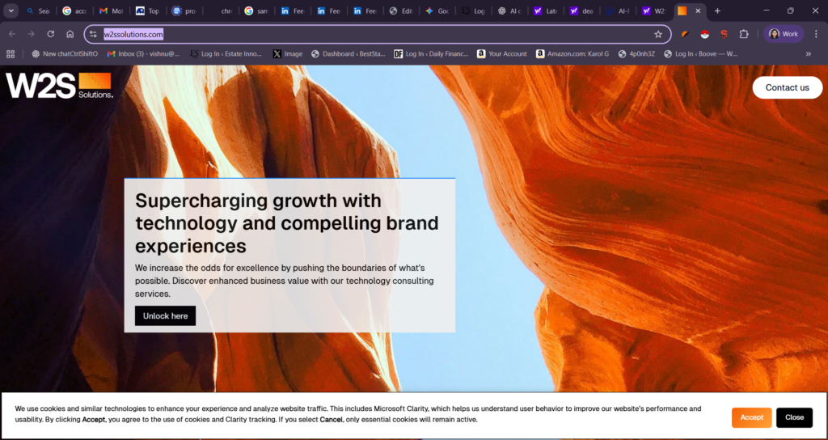Open the Work profile menu
Viewport: 828px width, 440px height.
click(784, 34)
